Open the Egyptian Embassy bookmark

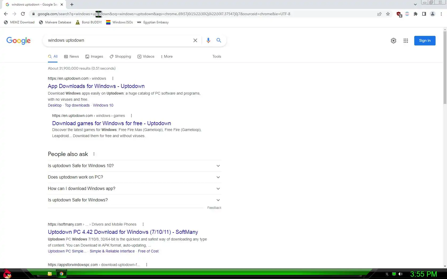[153, 22]
